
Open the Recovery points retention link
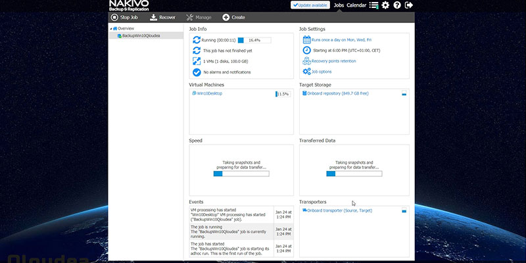tap(334, 61)
